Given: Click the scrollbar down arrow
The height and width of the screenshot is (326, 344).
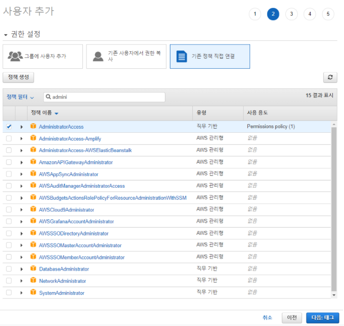Looking at the screenshot, I should [334, 295].
